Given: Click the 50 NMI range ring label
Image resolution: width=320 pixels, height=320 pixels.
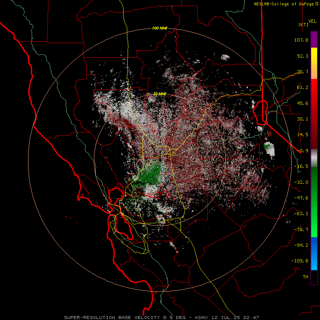Looking at the screenshot, I should click(160, 94).
